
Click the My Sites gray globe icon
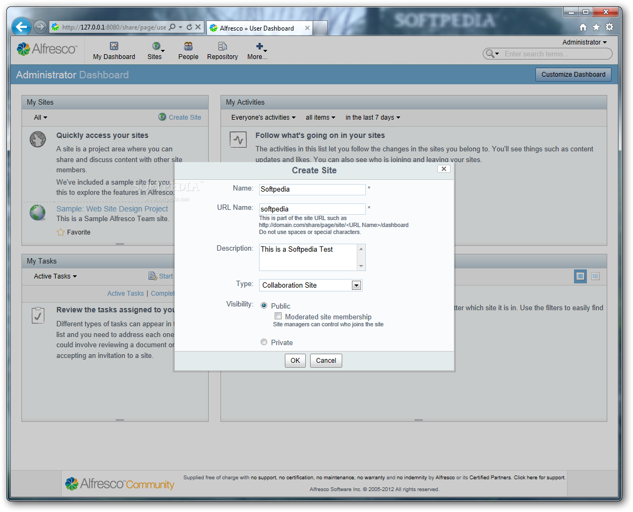(x=38, y=140)
